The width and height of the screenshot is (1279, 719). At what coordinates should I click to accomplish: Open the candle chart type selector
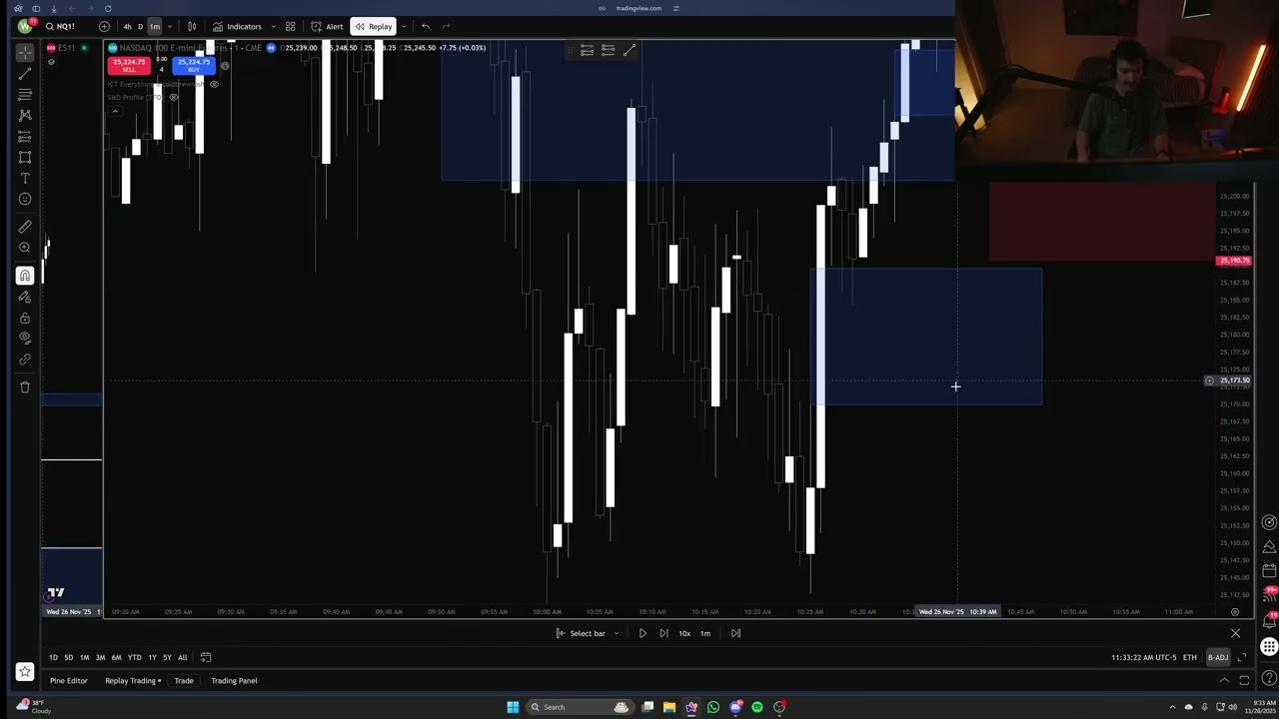point(192,26)
